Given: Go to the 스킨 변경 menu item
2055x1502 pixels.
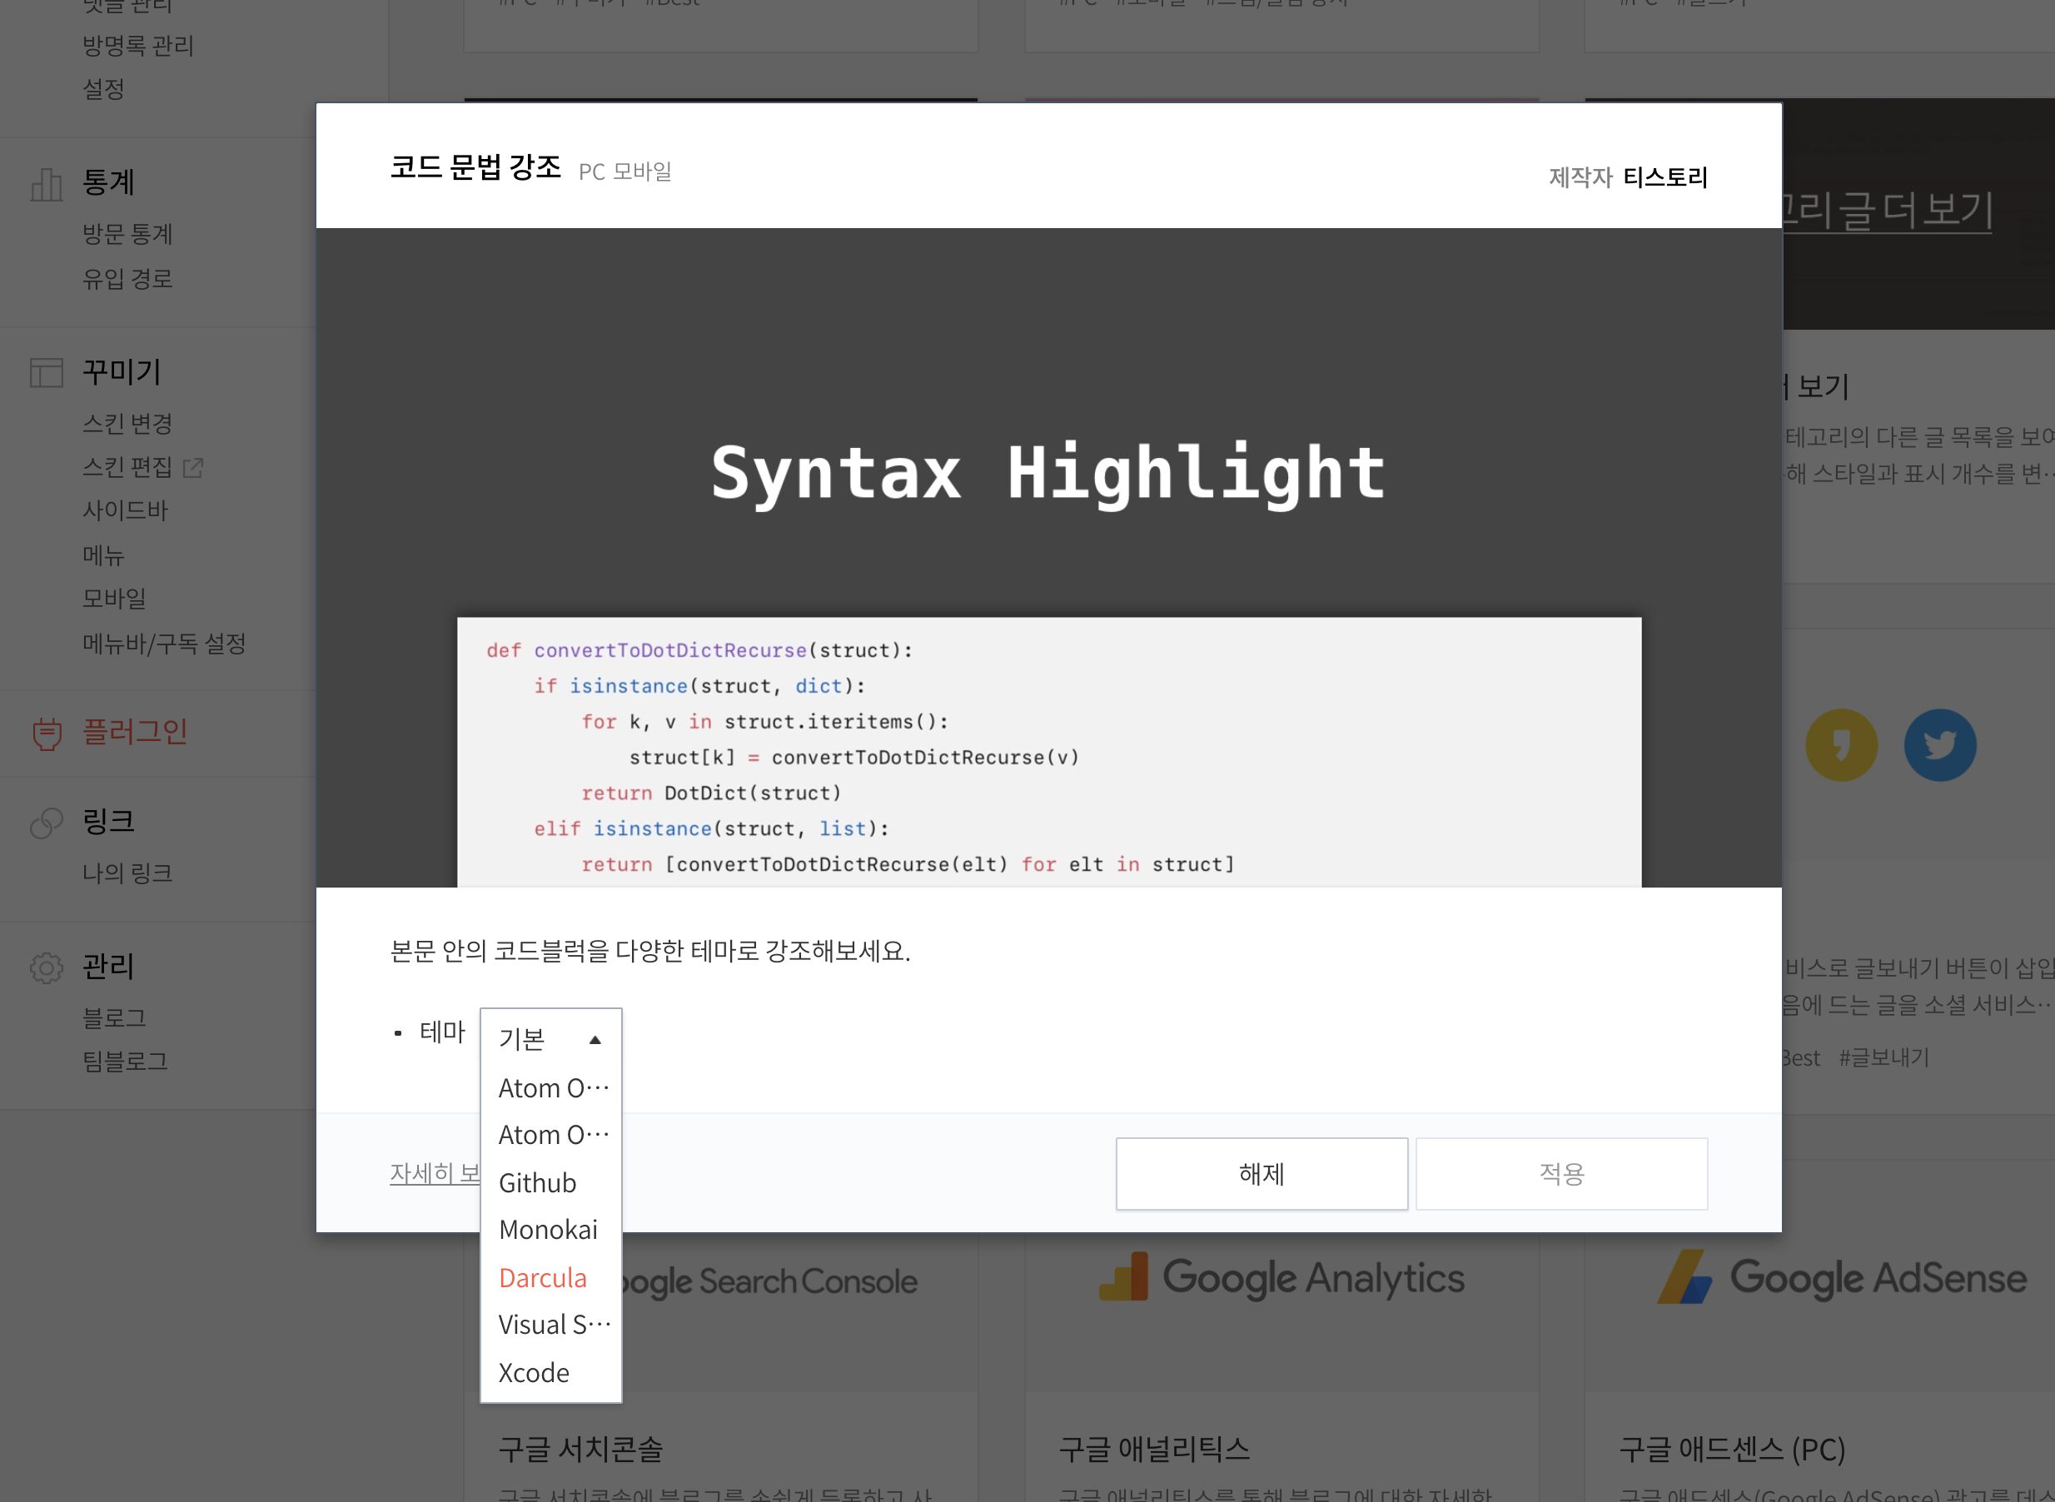Looking at the screenshot, I should point(127,424).
